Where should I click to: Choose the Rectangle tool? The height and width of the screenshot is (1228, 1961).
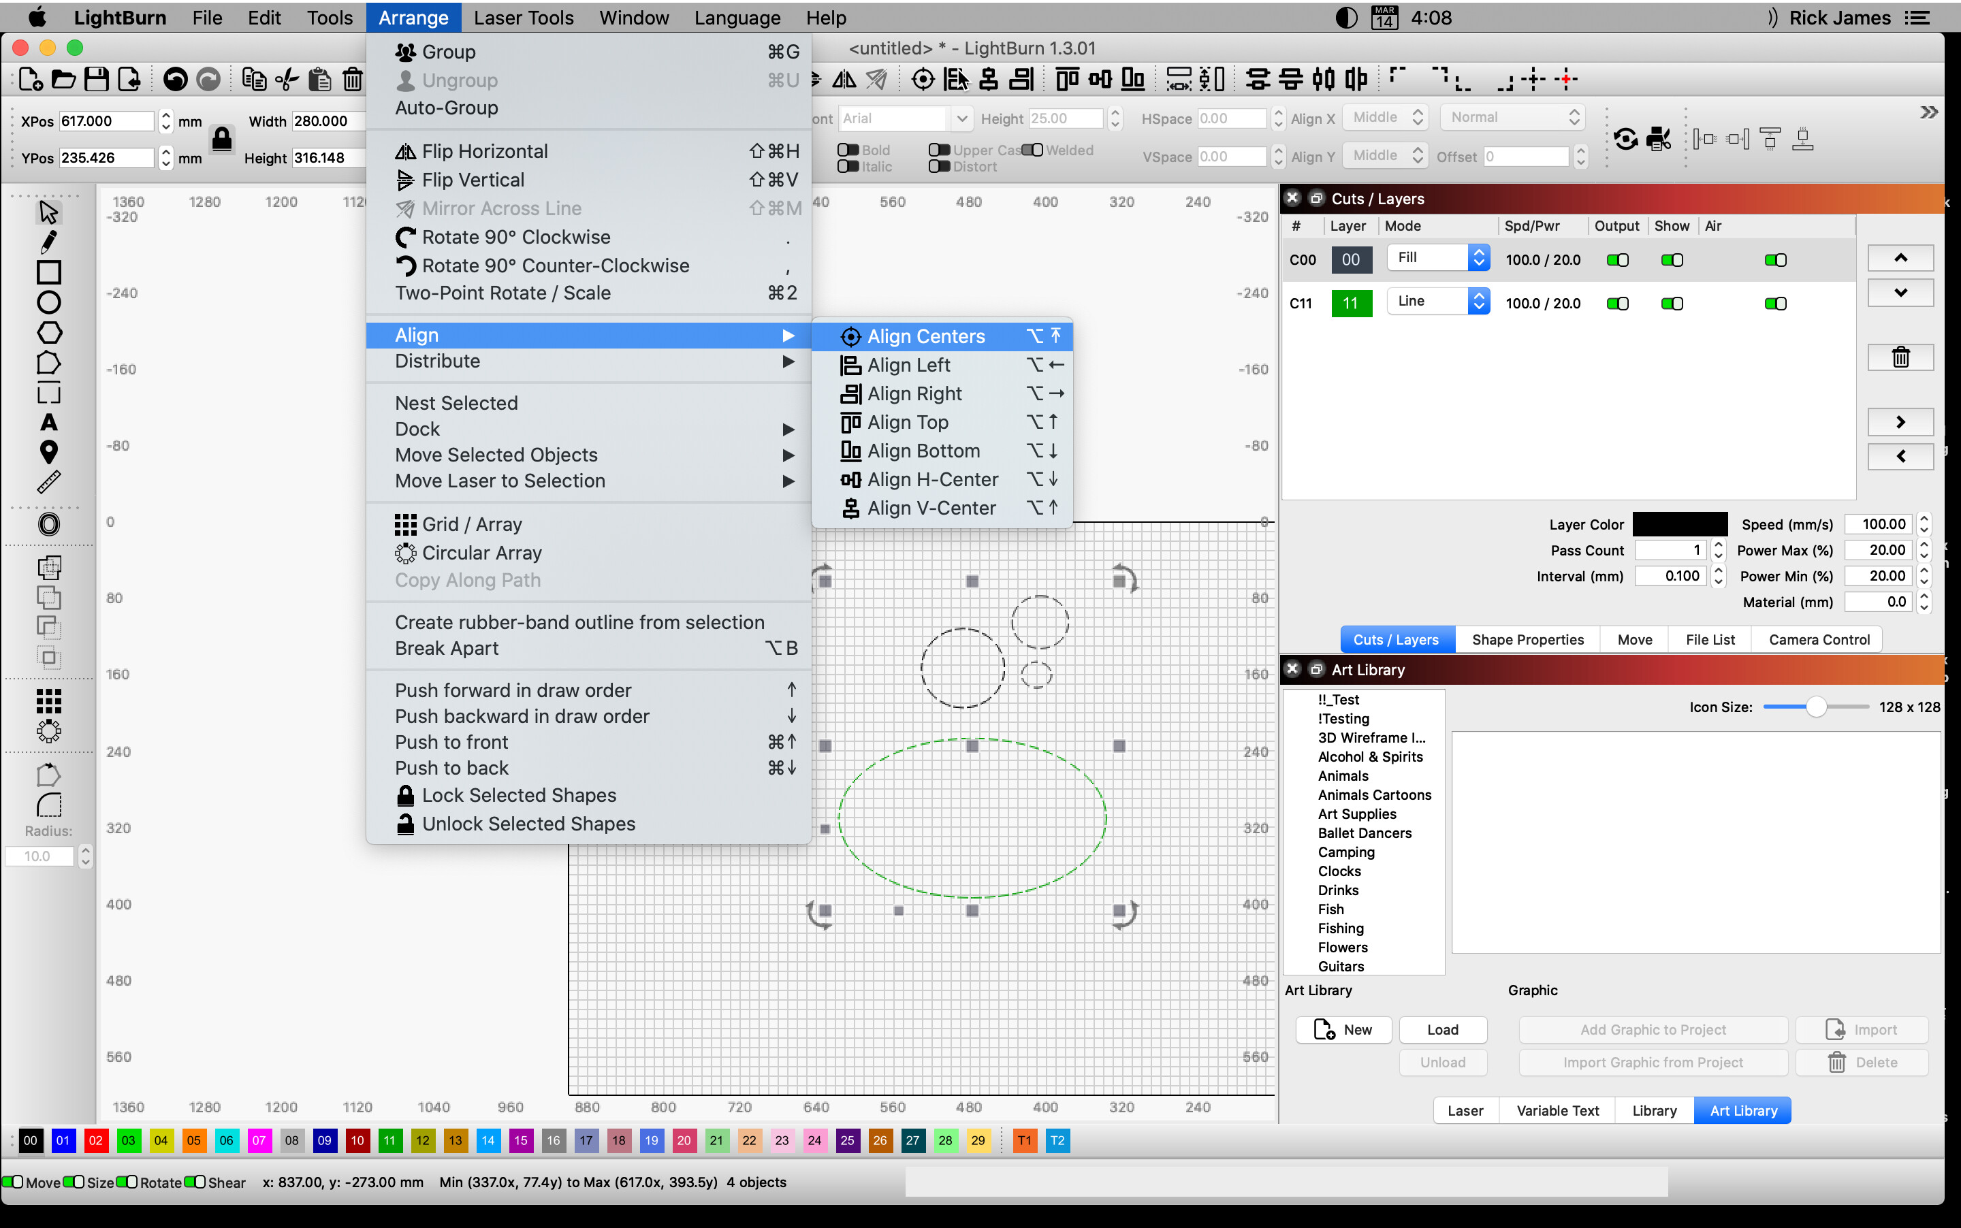[x=49, y=272]
